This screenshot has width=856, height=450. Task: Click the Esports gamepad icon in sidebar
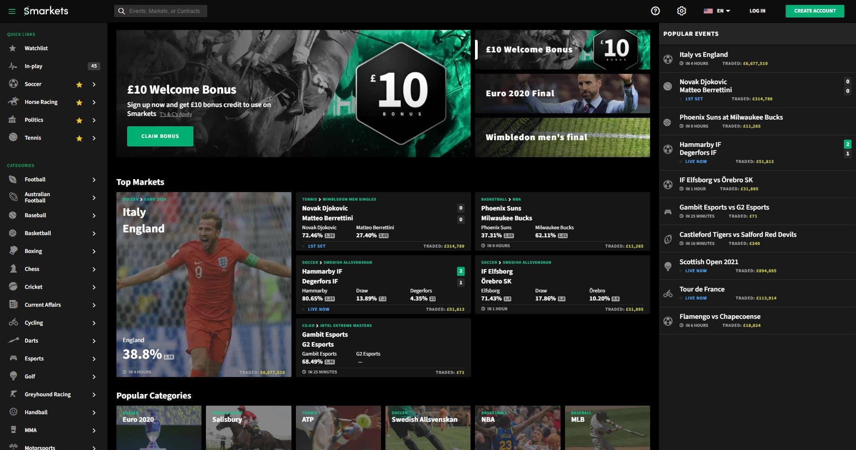tap(13, 358)
